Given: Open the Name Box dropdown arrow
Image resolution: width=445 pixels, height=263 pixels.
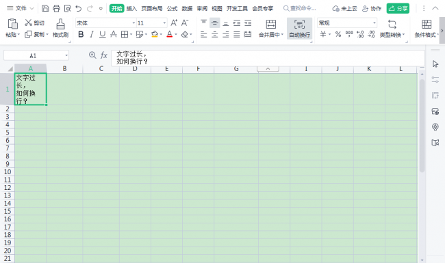Looking at the screenshot, I should click(66, 55).
